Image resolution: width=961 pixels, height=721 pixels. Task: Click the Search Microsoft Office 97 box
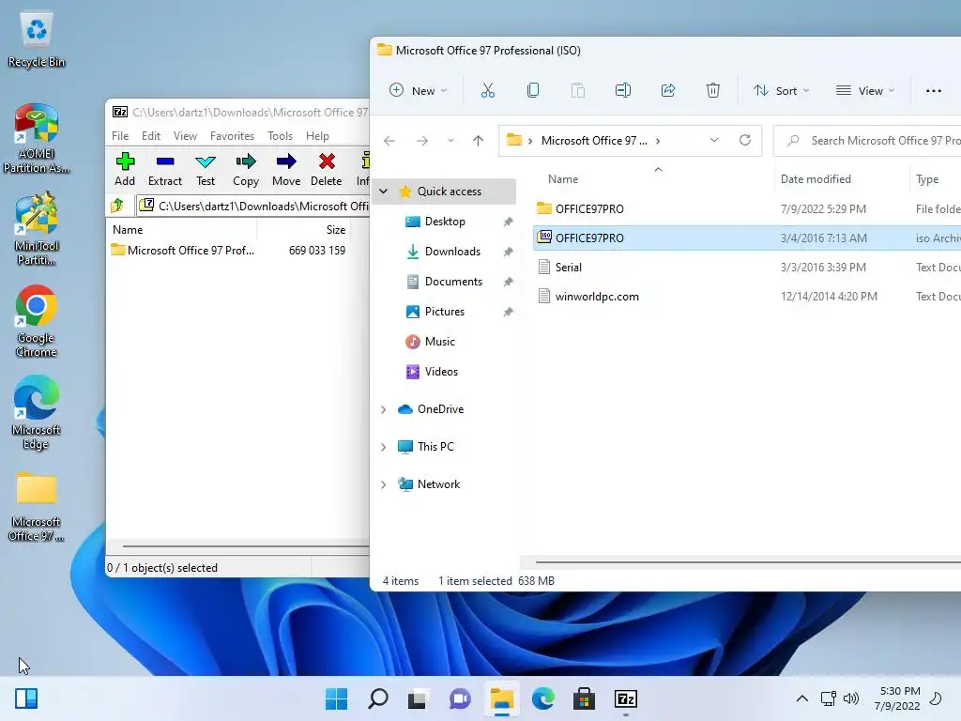point(868,141)
